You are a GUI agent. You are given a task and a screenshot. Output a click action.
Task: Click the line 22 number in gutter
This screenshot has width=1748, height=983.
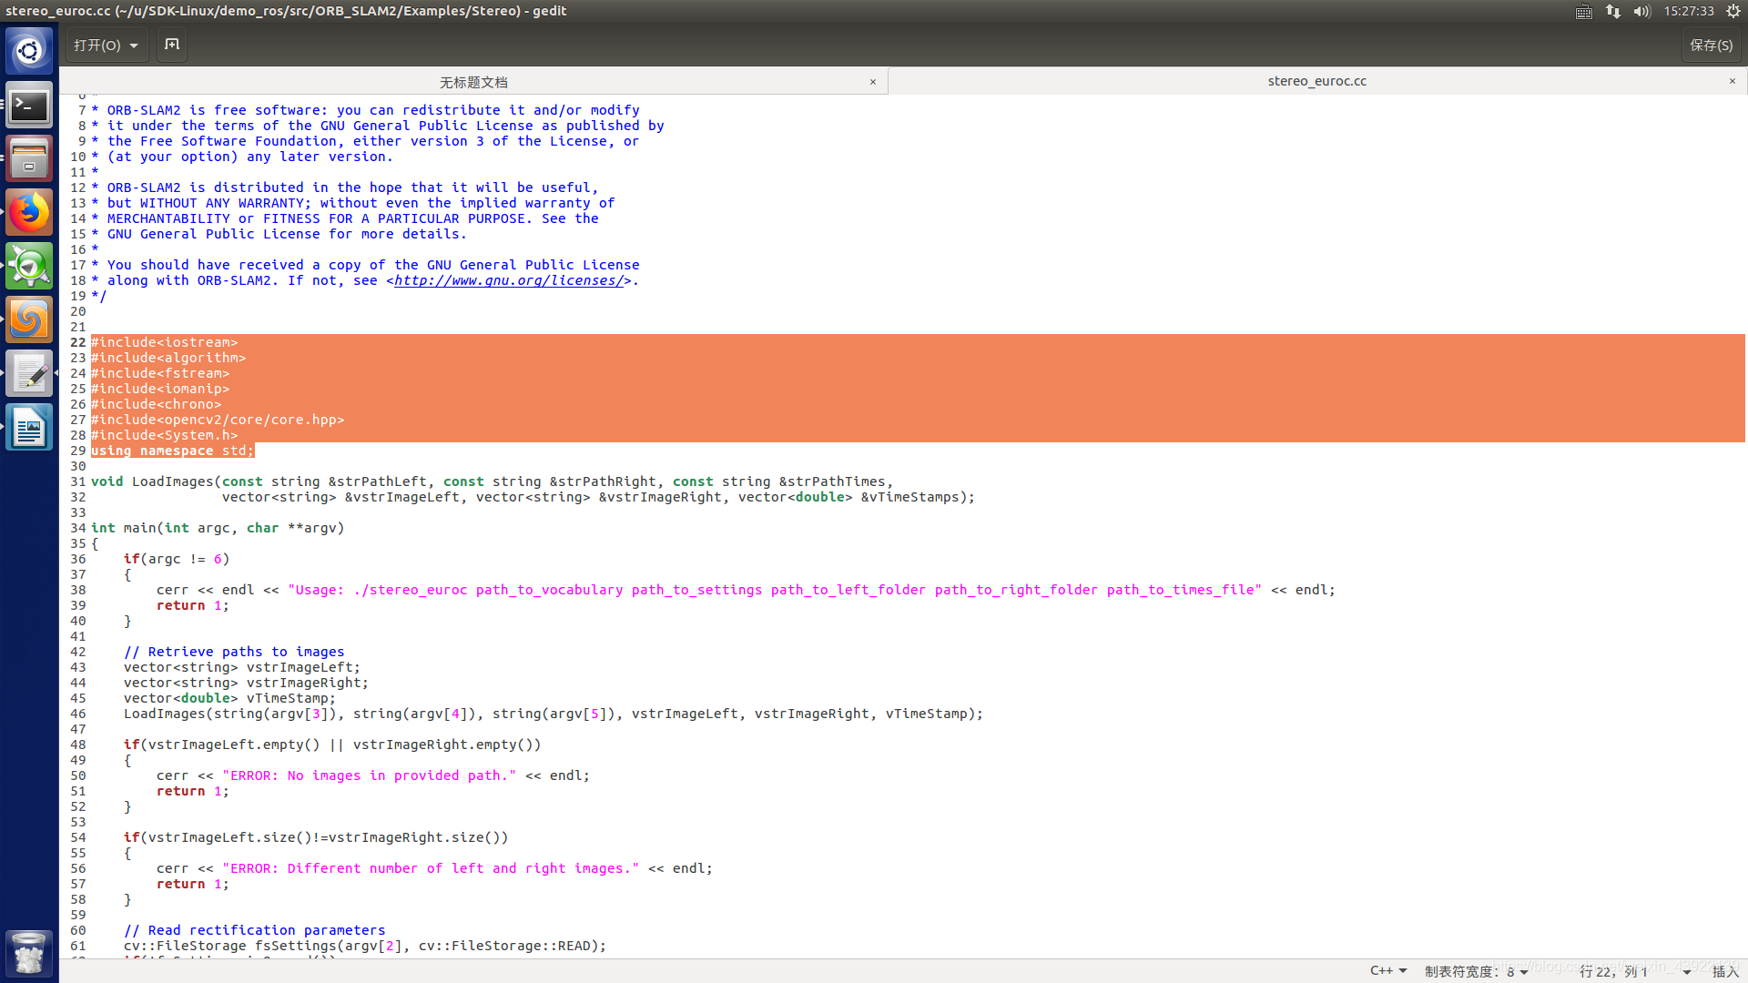[76, 342]
